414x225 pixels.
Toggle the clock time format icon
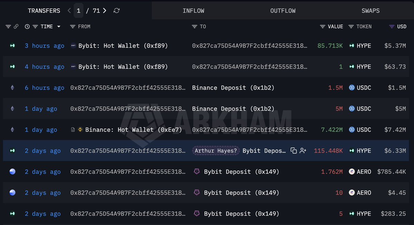click(x=27, y=26)
